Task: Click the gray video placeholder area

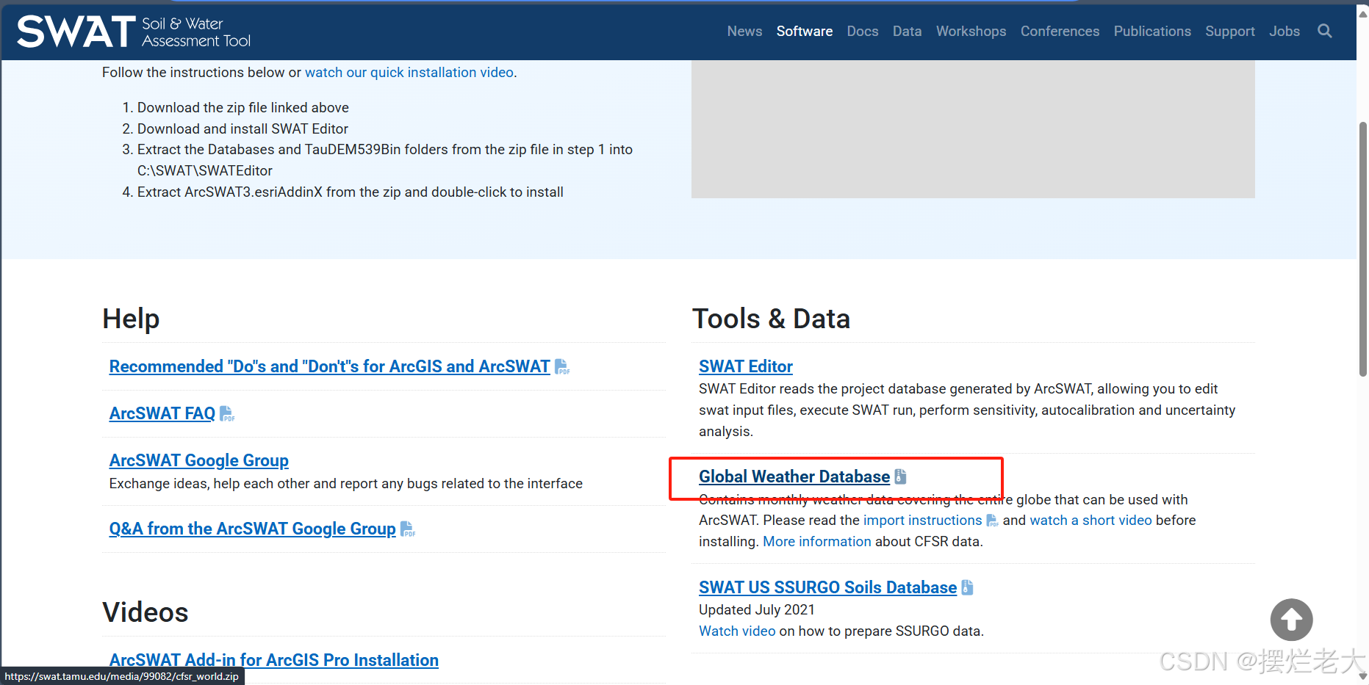Action: [972, 128]
